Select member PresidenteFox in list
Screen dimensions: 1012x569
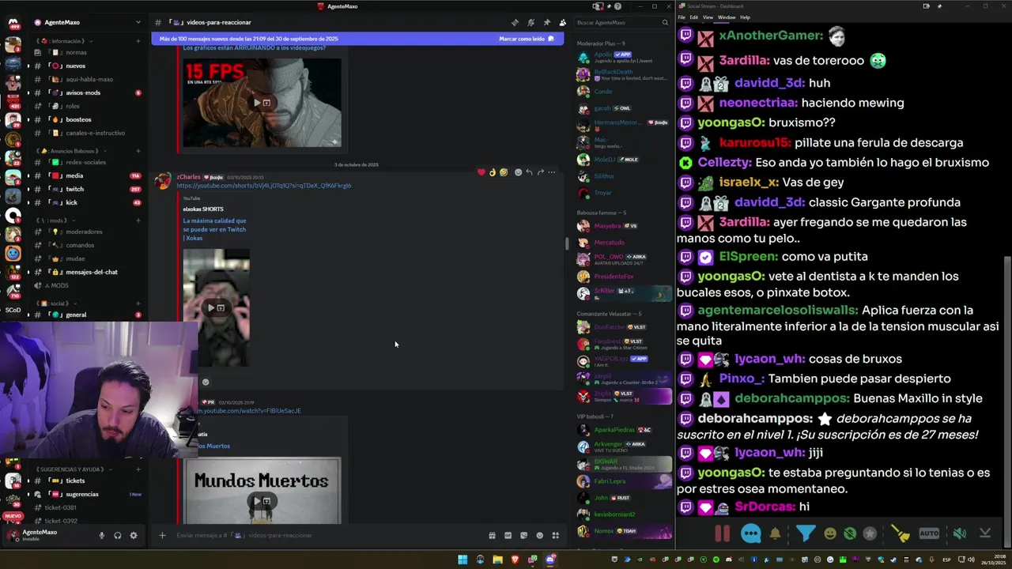(614, 277)
